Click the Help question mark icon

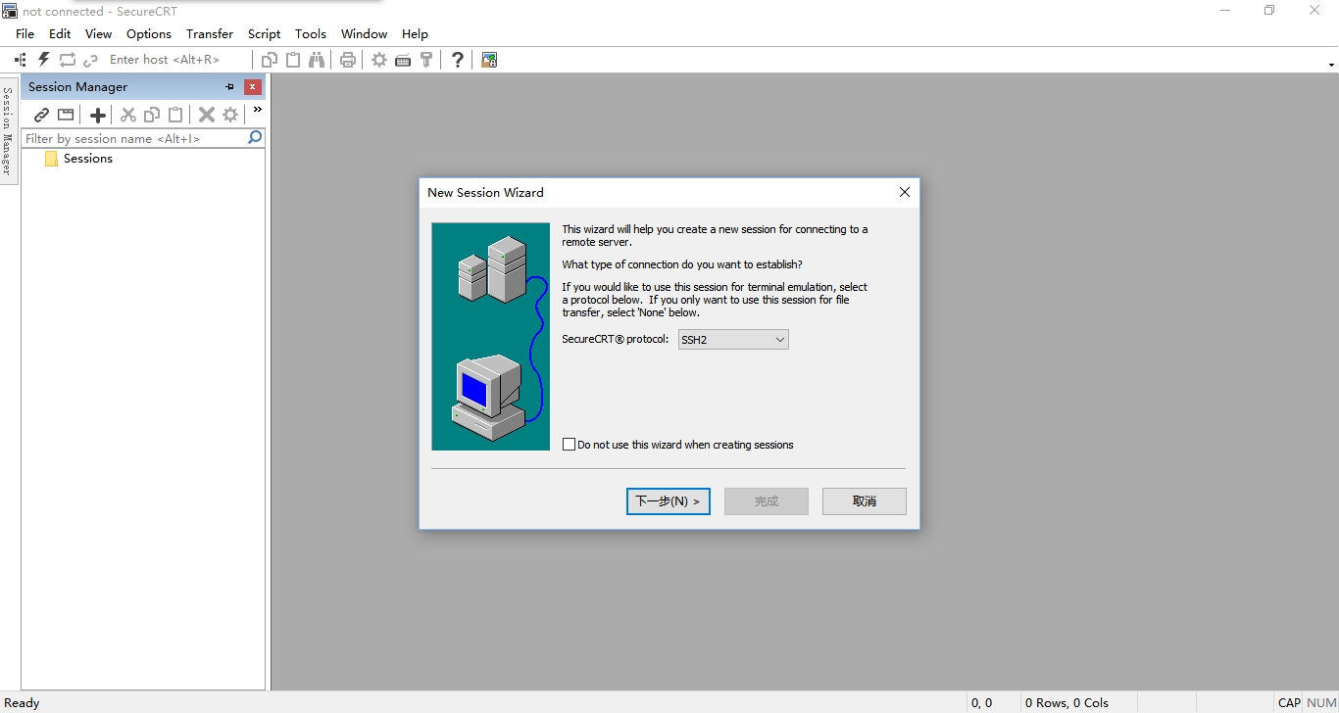click(x=458, y=60)
